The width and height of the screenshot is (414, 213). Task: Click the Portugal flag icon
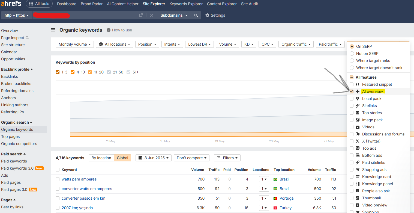coord(275,198)
